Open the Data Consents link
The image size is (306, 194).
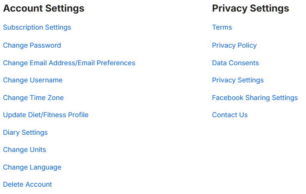click(x=235, y=63)
